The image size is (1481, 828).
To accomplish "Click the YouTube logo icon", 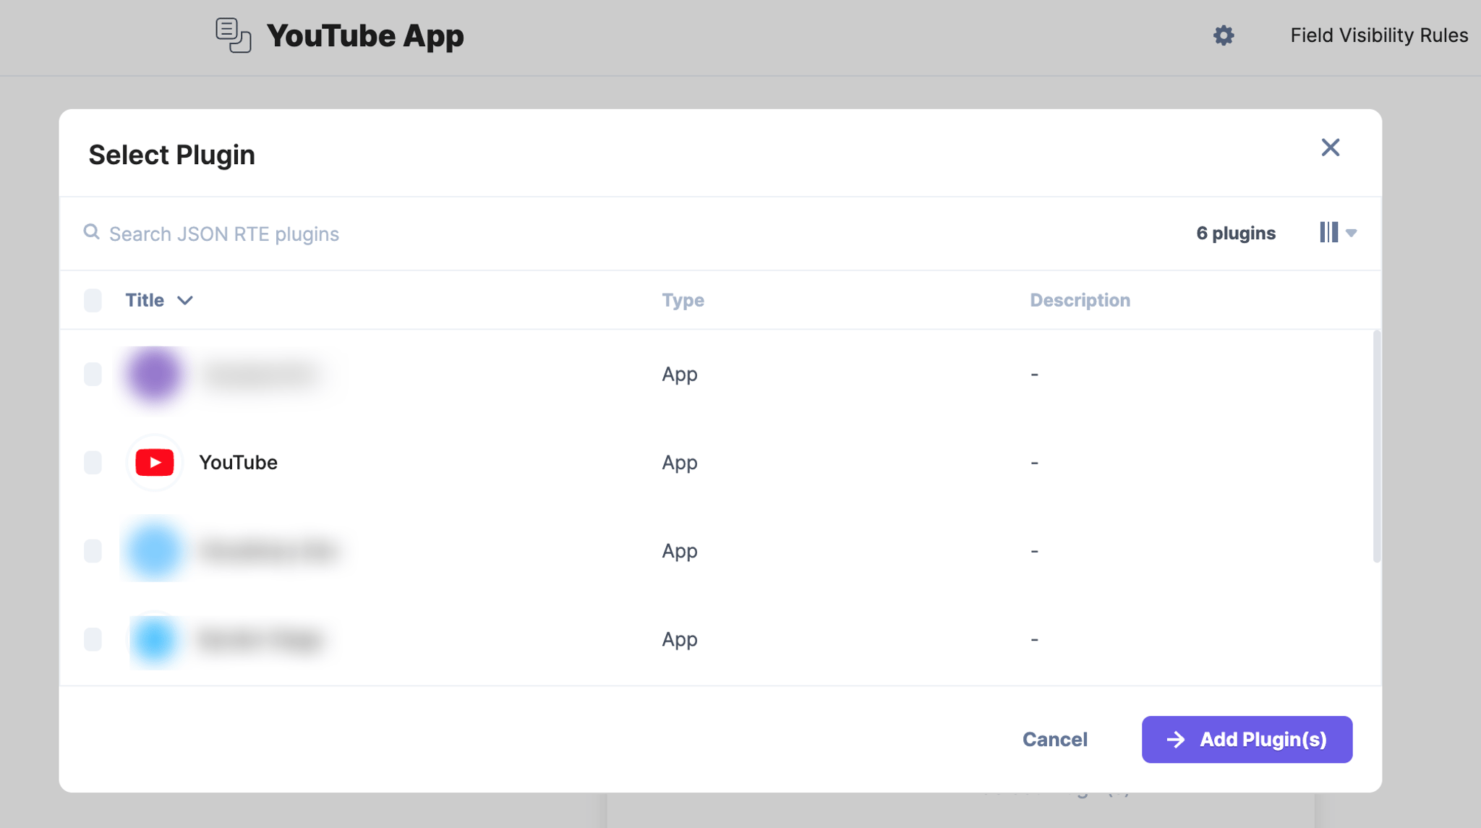I will coord(155,463).
